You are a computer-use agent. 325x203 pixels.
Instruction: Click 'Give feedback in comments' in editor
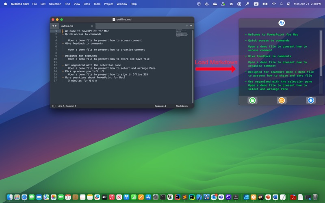pos(84,43)
